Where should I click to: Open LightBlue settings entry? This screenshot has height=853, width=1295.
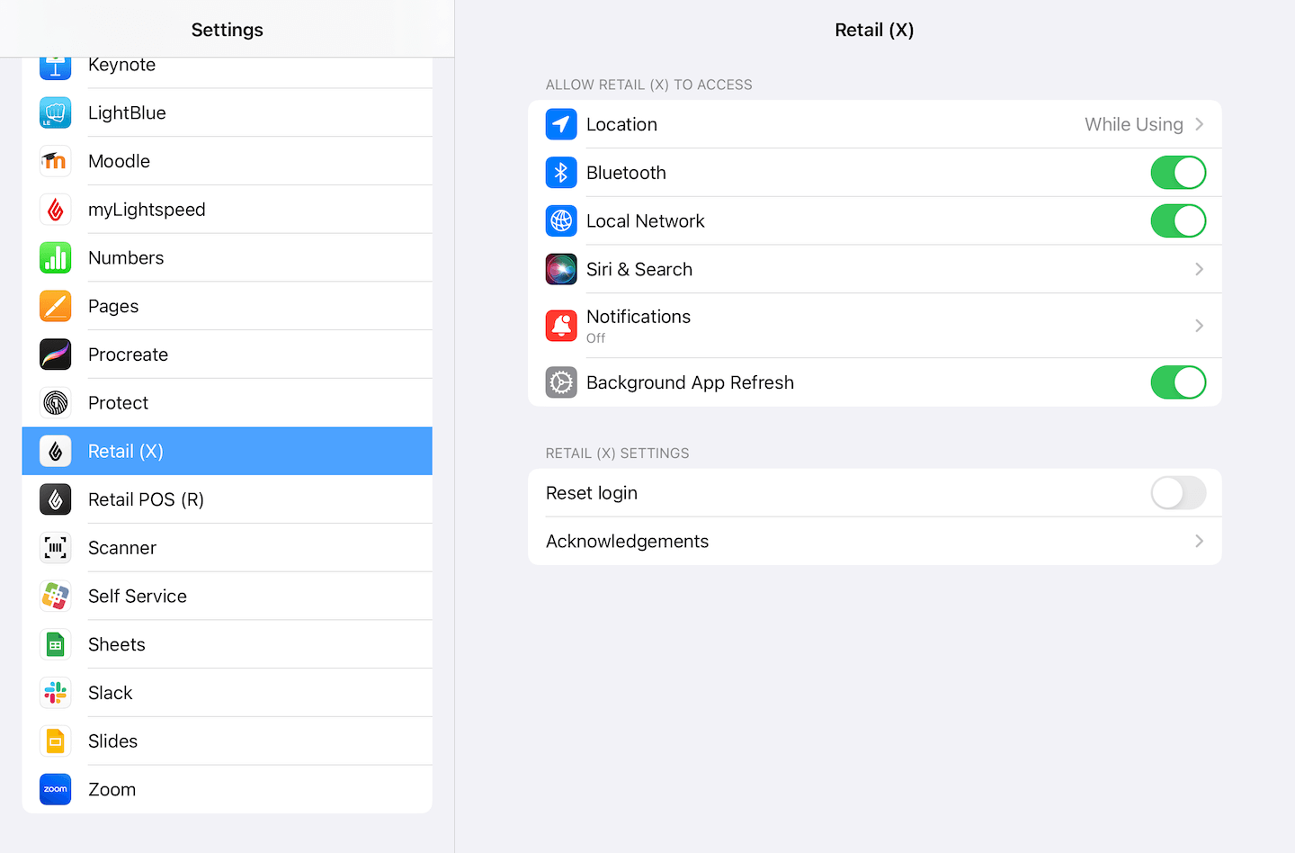coord(228,112)
